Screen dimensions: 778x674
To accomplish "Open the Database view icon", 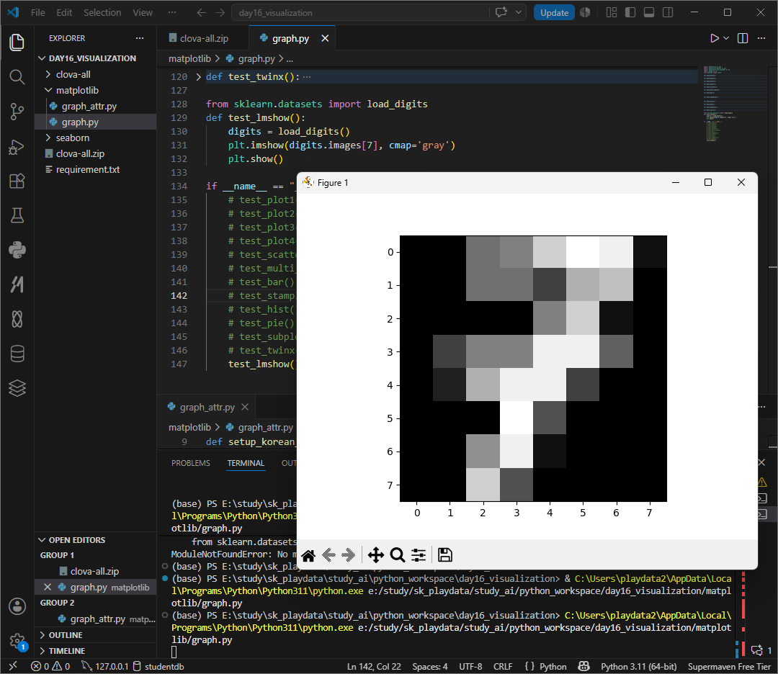I will (x=17, y=354).
